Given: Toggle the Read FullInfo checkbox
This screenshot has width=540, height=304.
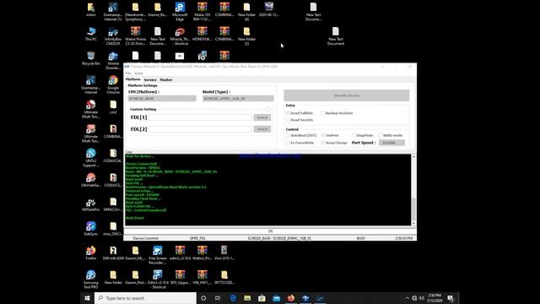Looking at the screenshot, I should (x=288, y=113).
